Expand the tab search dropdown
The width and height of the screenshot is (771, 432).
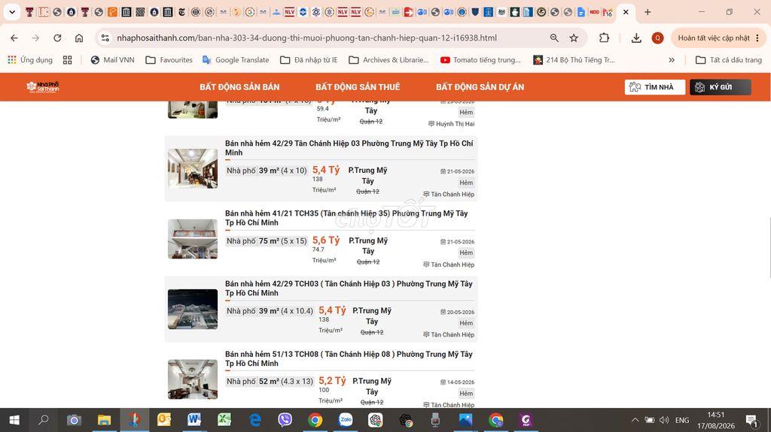tap(12, 12)
